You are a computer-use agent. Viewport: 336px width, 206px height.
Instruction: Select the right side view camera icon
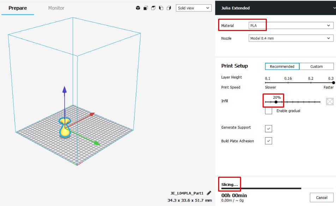pos(169,8)
